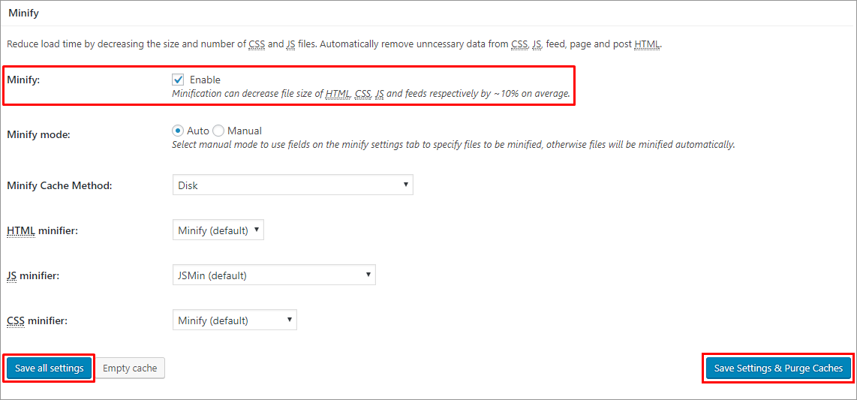This screenshot has width=857, height=400.
Task: Click the minification file size hint text
Action: tap(371, 95)
